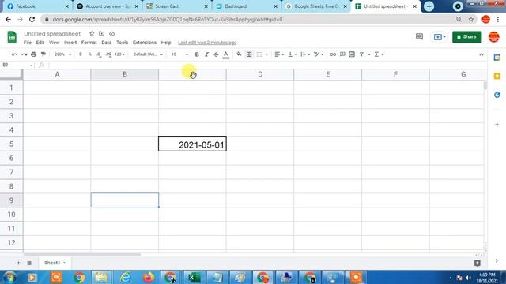Click the Explore icon at bottom right
The image size is (506, 284).
(478, 263)
